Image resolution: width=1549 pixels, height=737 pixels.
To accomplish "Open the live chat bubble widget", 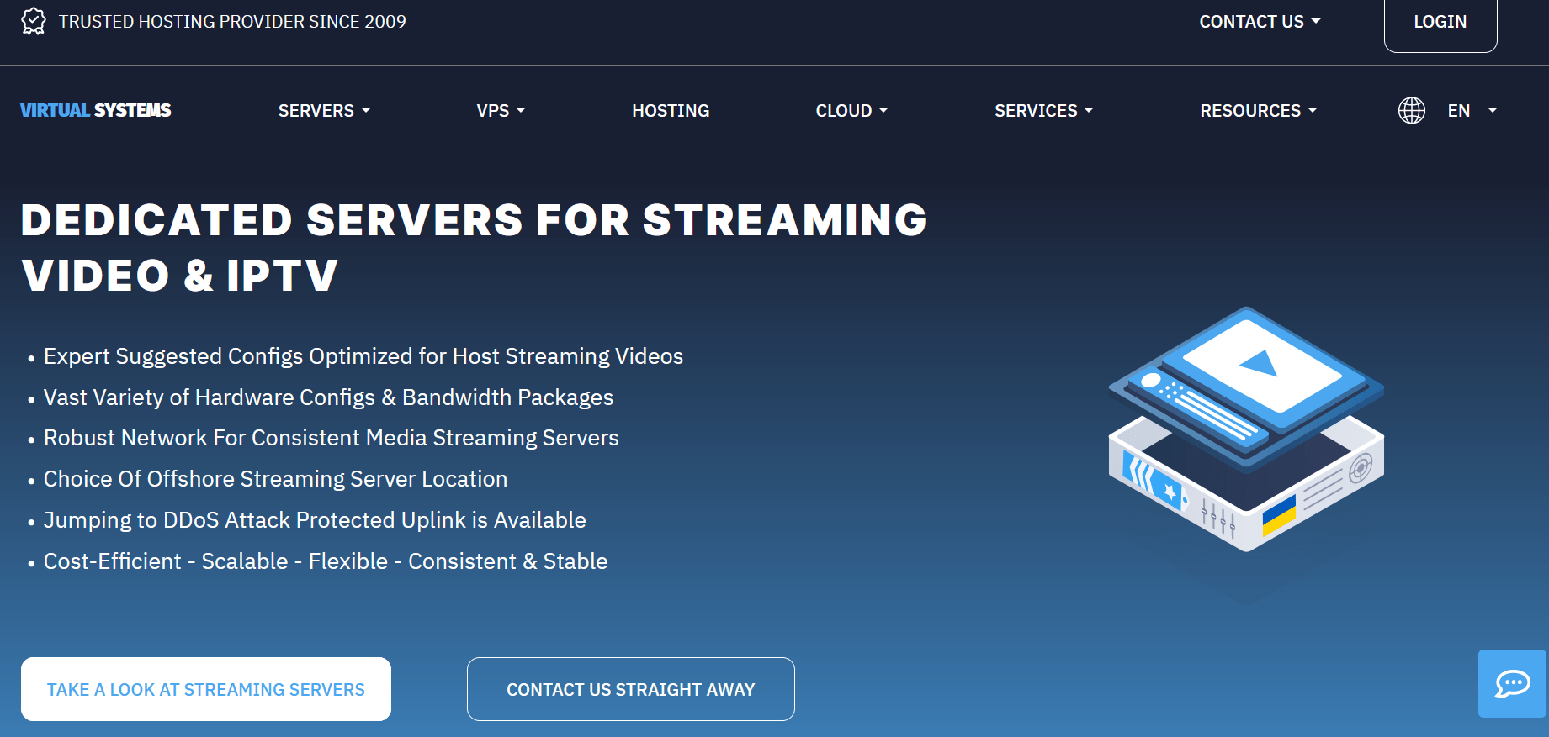I will click(x=1512, y=683).
